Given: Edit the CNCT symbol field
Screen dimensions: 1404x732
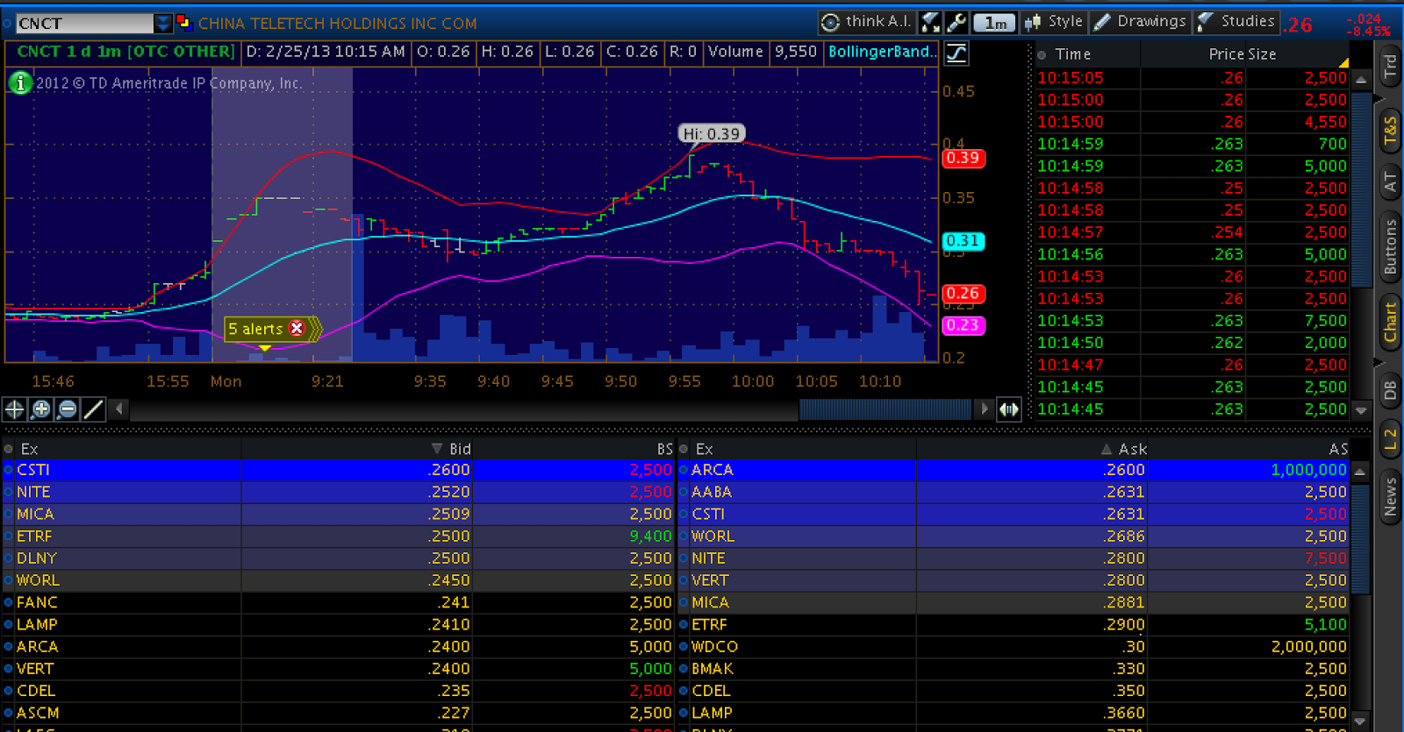Looking at the screenshot, I should (84, 24).
